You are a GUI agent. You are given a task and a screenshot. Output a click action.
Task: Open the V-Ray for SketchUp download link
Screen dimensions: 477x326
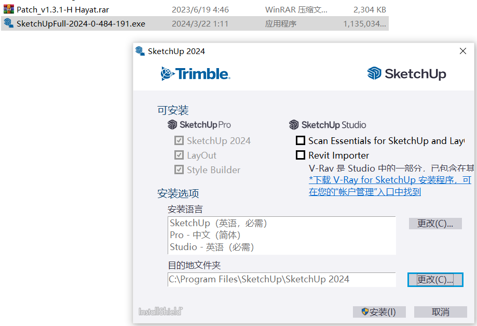pyautogui.click(x=389, y=180)
